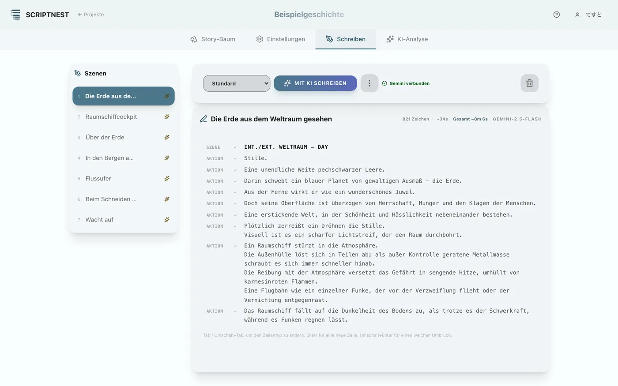This screenshot has height=386, width=618.
Task: Click the Szenen panel pen icon
Action: (78, 73)
